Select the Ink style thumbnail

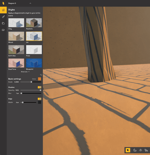[34, 36]
